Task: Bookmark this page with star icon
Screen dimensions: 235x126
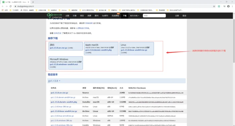Action: [x=214, y=6]
